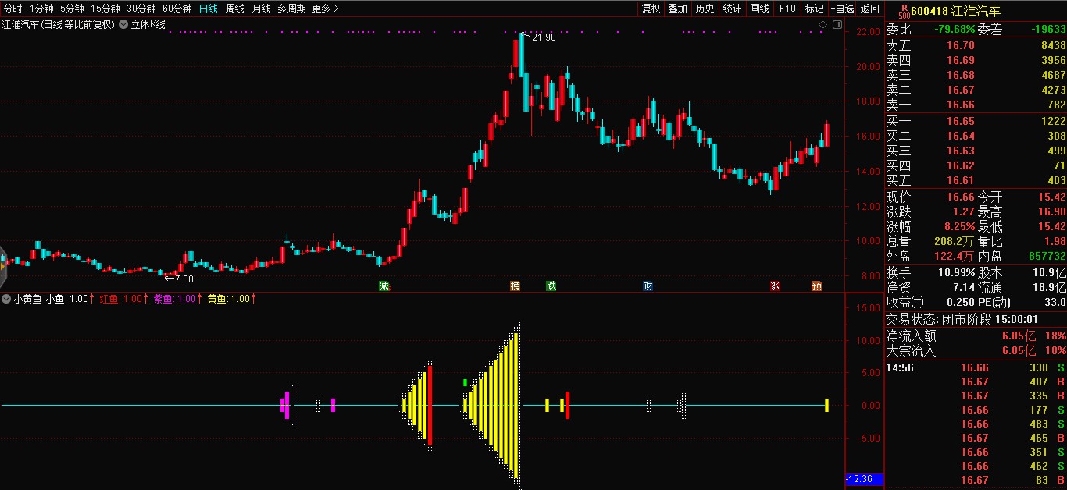
Task: Click the R500 badge beside the stock code
Action: click(x=903, y=11)
